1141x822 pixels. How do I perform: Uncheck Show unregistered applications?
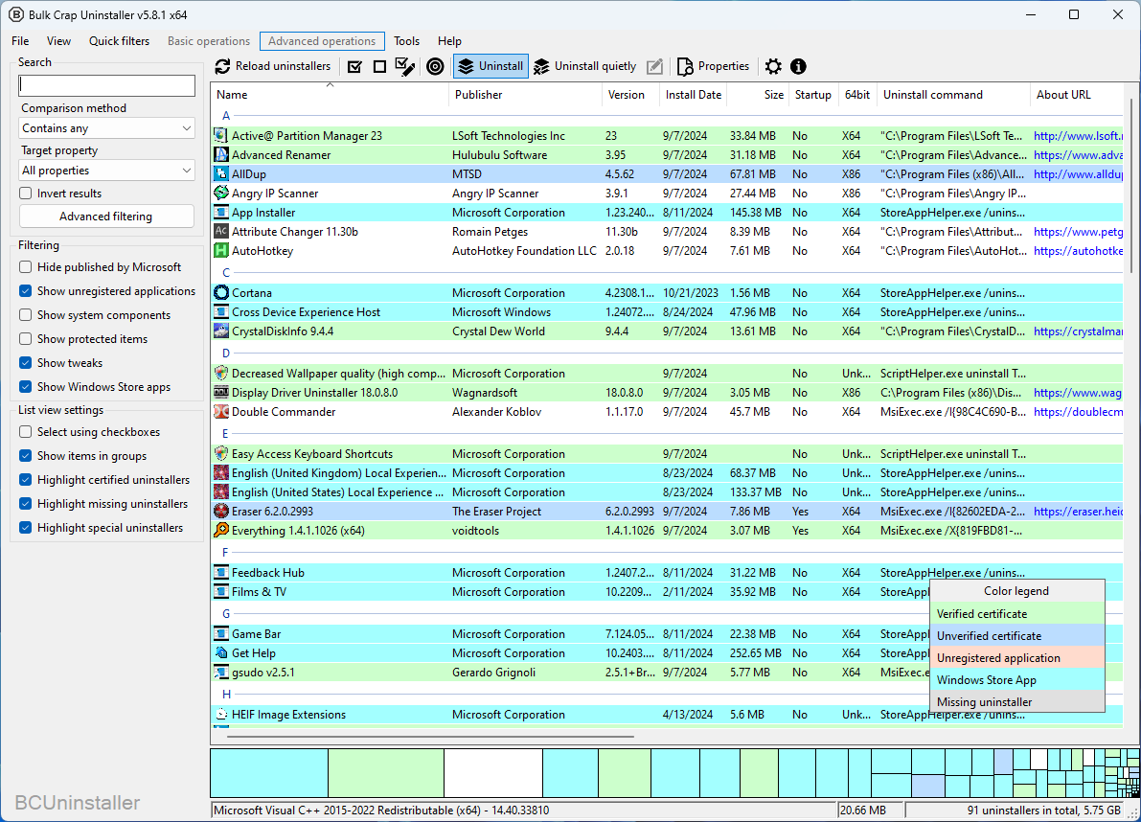[x=26, y=291]
